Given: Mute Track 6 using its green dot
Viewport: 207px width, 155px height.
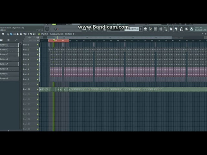Looking at the screenshot, I should click(x=38, y=69).
